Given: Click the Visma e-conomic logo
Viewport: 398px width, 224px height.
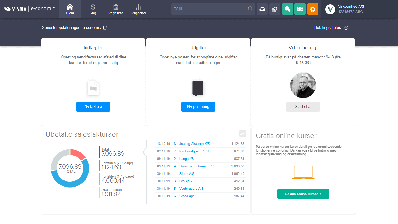Looking at the screenshot, I should [30, 9].
